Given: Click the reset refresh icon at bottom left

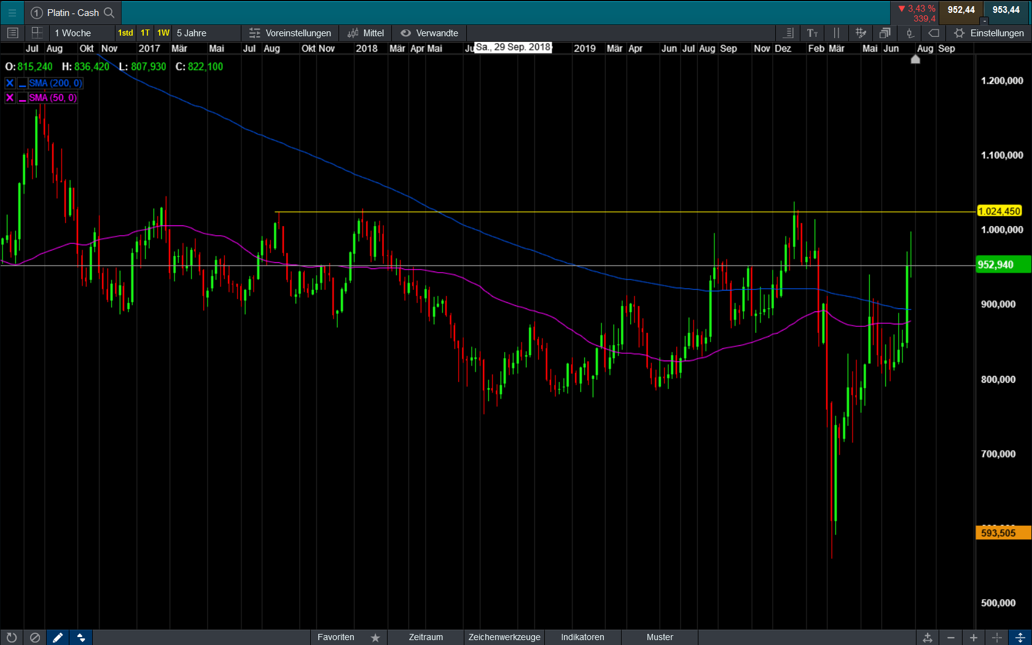Looking at the screenshot, I should pos(11,638).
